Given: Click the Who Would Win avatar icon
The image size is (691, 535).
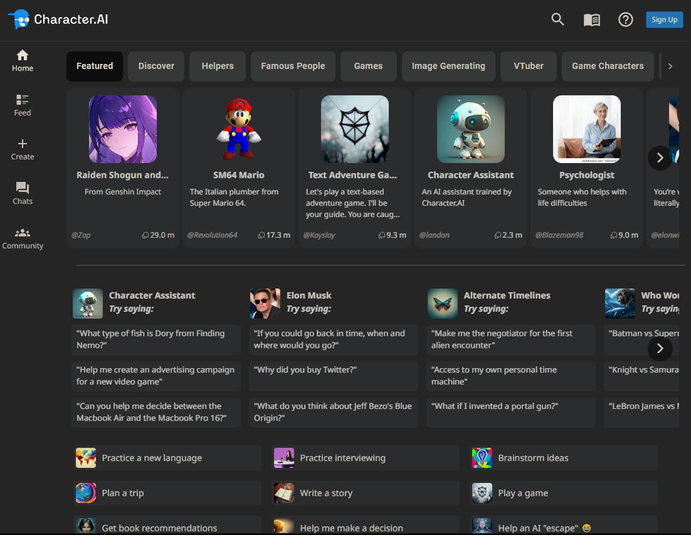Looking at the screenshot, I should pos(620,303).
